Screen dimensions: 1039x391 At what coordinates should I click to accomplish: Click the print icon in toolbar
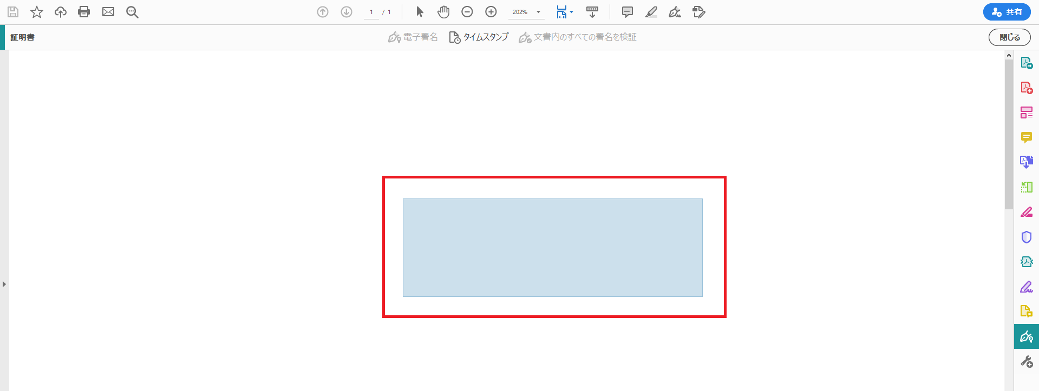click(x=84, y=12)
